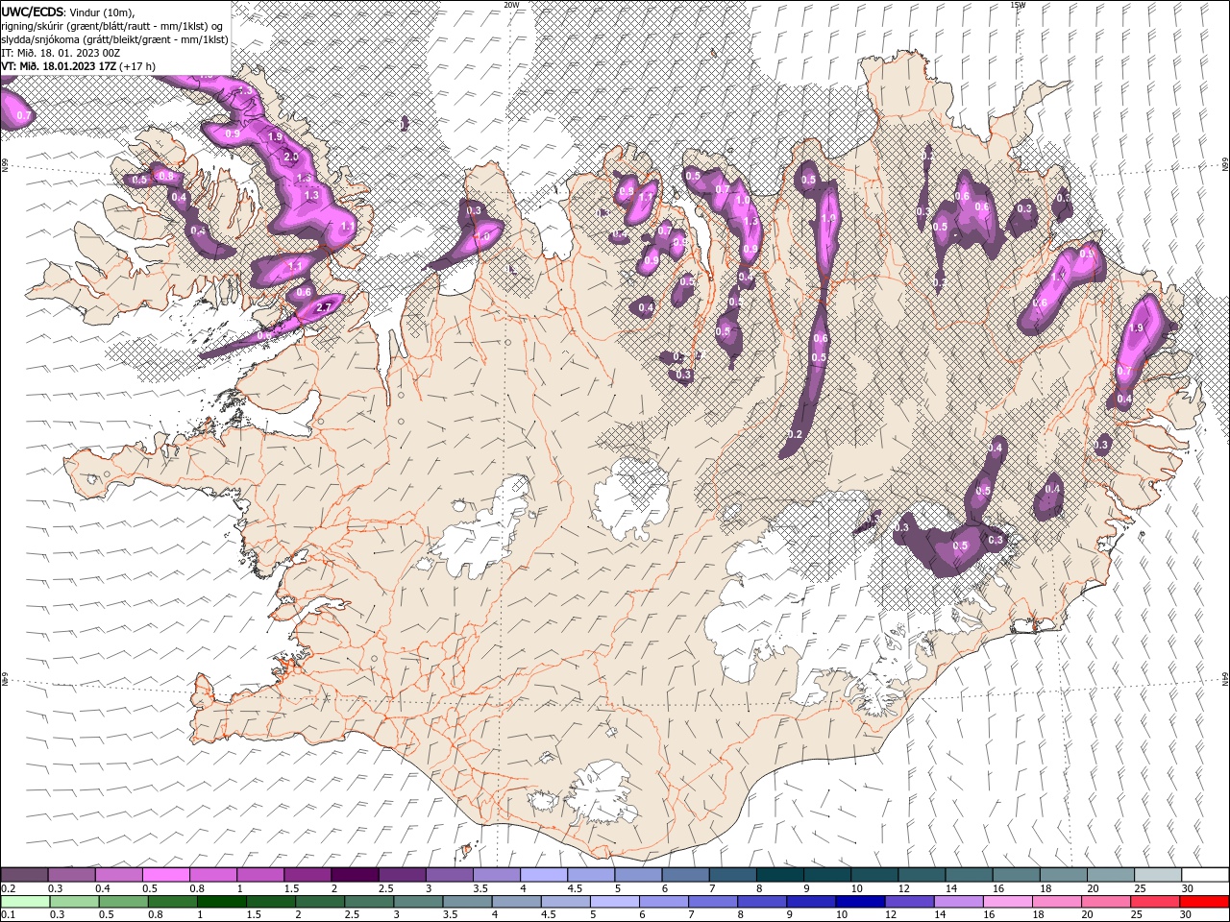Click the dark plum swatch labeled 0.2 in top legend row

click(x=25, y=875)
